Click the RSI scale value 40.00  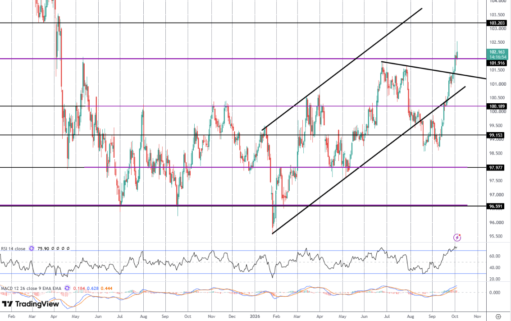coord(495,268)
